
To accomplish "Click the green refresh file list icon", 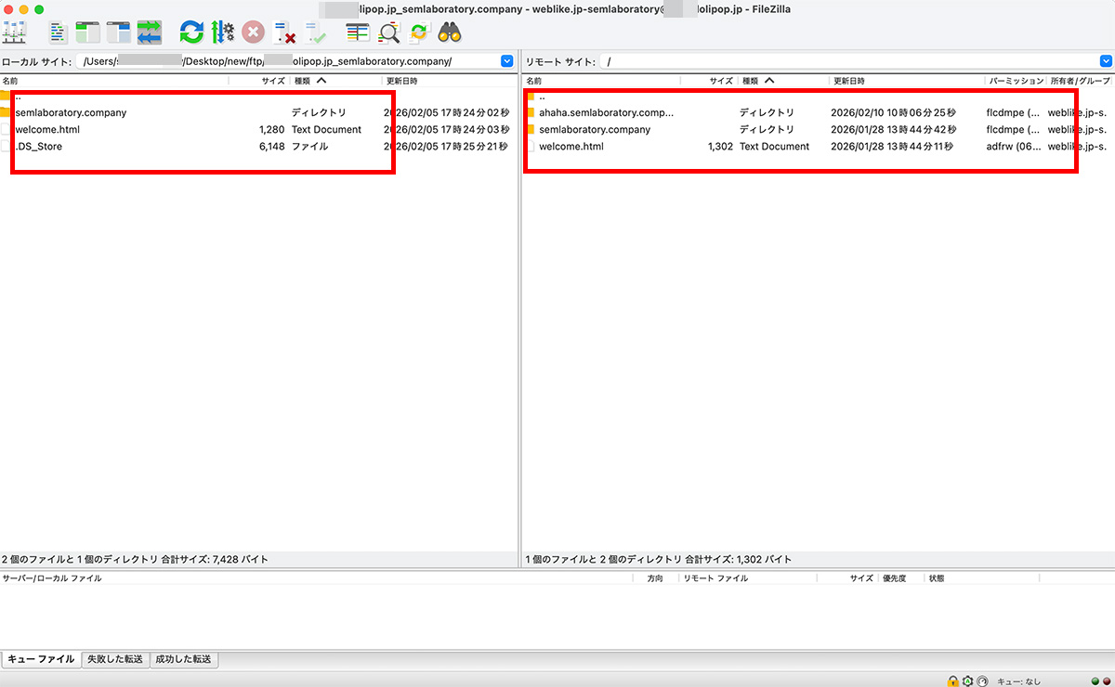I will point(191,32).
